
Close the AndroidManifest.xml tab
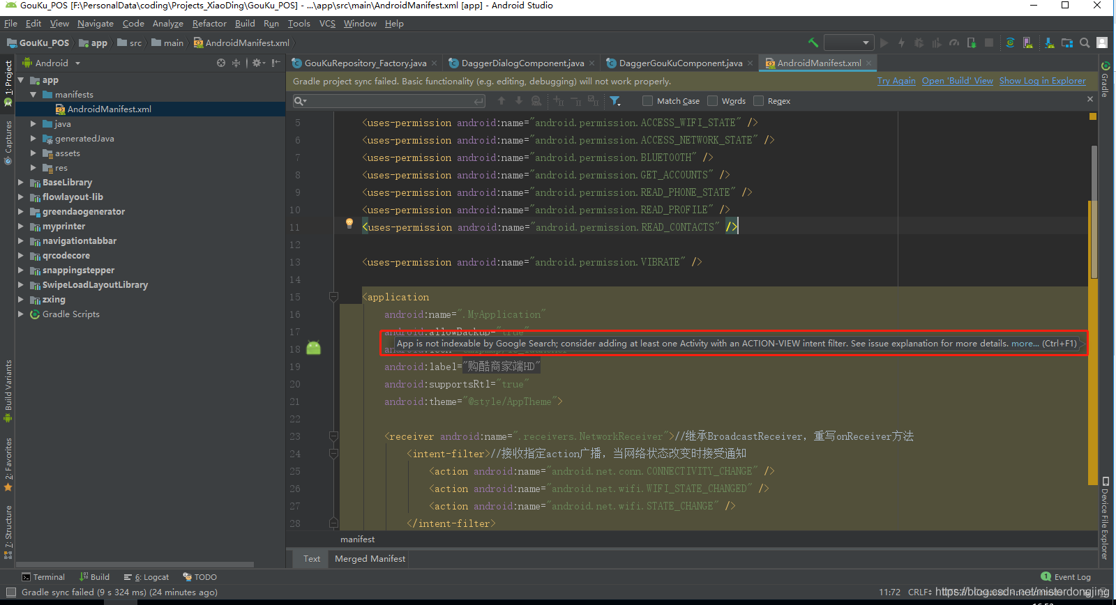[869, 63]
